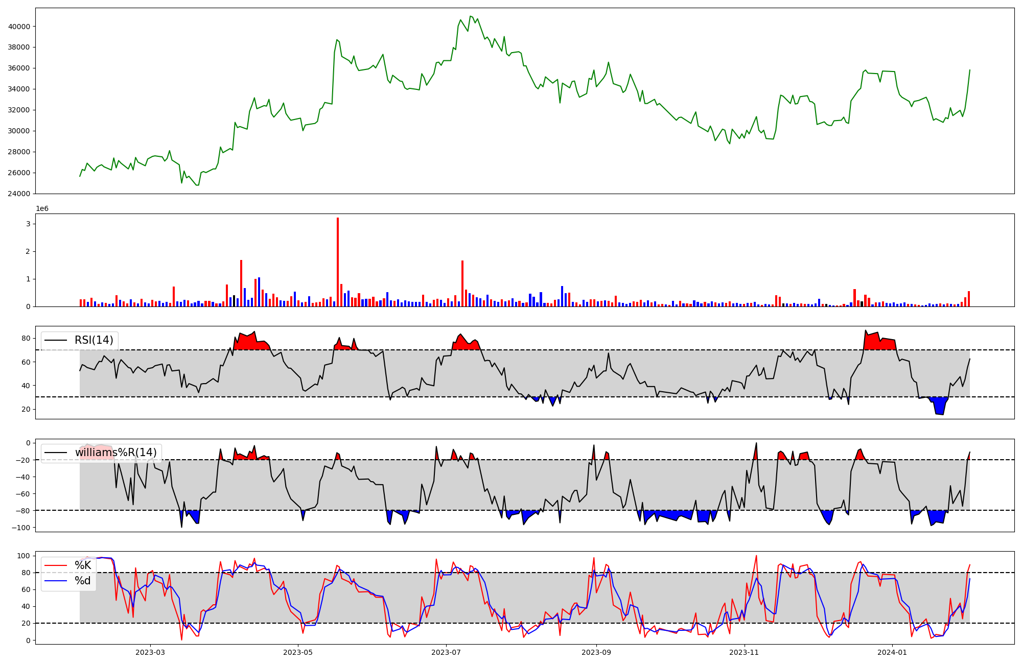
Task: Click the 2023-05 x-axis date label
Action: [x=298, y=652]
